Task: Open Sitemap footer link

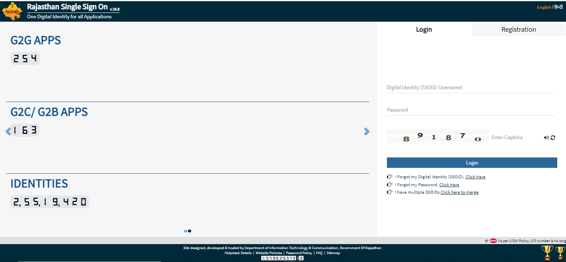Action: point(333,253)
